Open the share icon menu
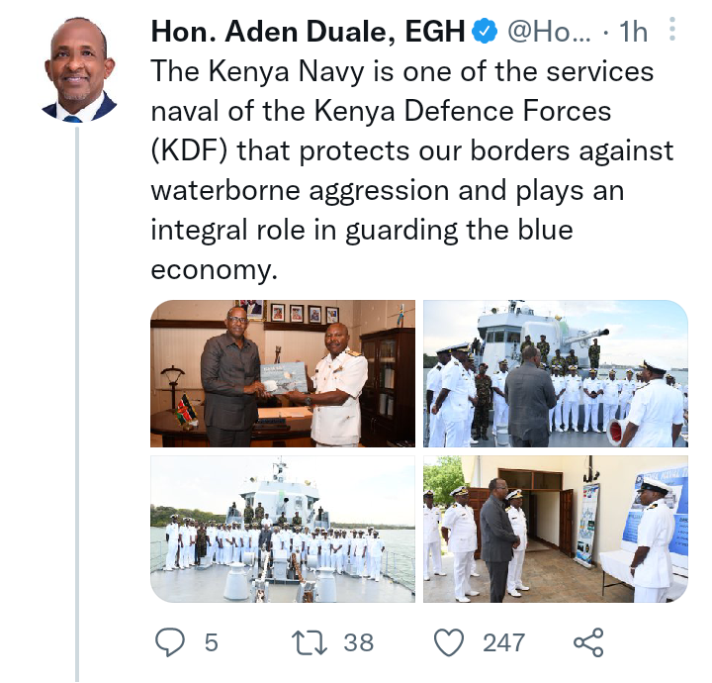The width and height of the screenshot is (712, 683). (x=588, y=642)
